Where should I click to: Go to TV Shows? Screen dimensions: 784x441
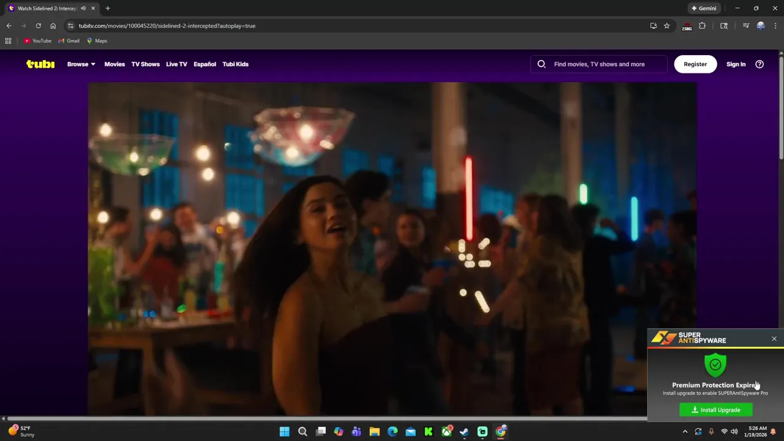coord(145,64)
